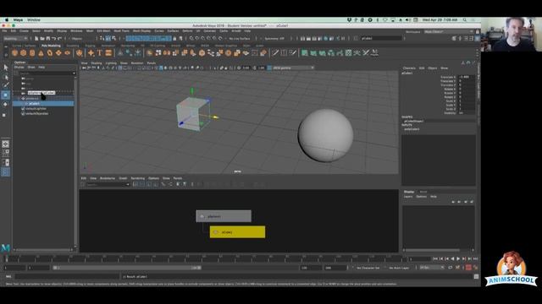This screenshot has width=542, height=304.
Task: Select pSphere1 node in Hypergraph
Action: [224, 216]
